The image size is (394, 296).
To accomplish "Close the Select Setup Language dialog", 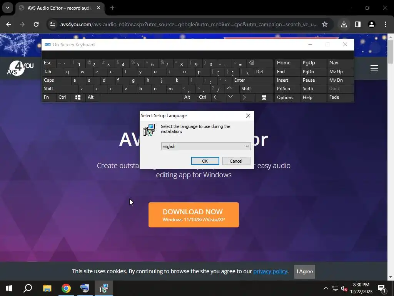I will point(248,116).
